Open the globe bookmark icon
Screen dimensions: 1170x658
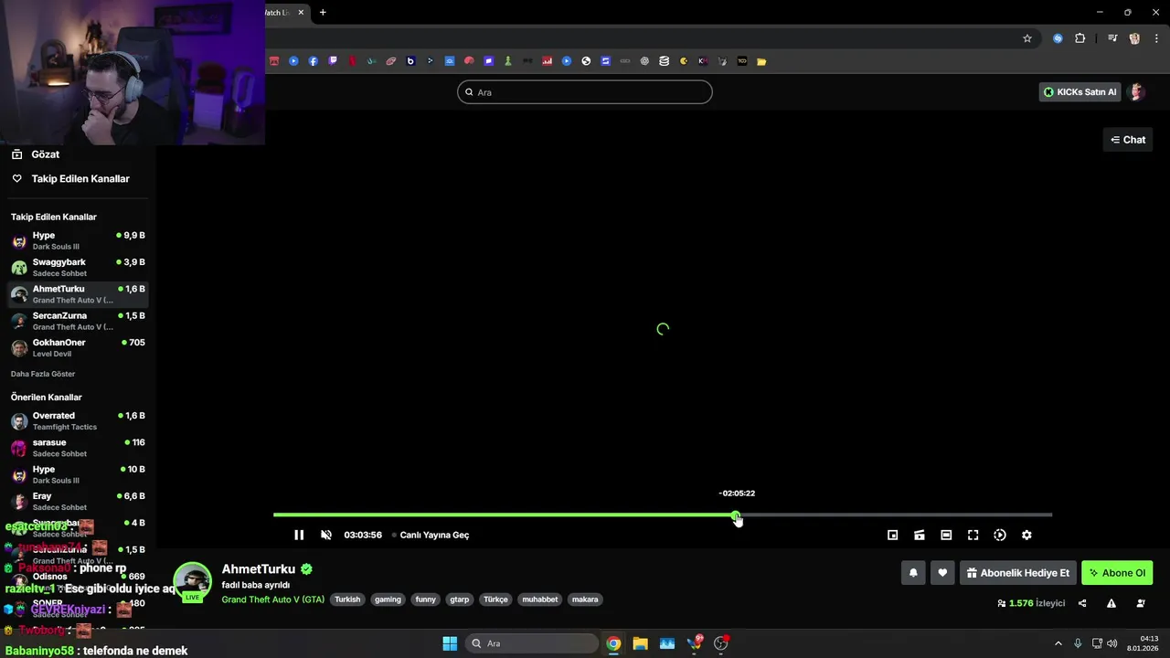[x=586, y=61]
